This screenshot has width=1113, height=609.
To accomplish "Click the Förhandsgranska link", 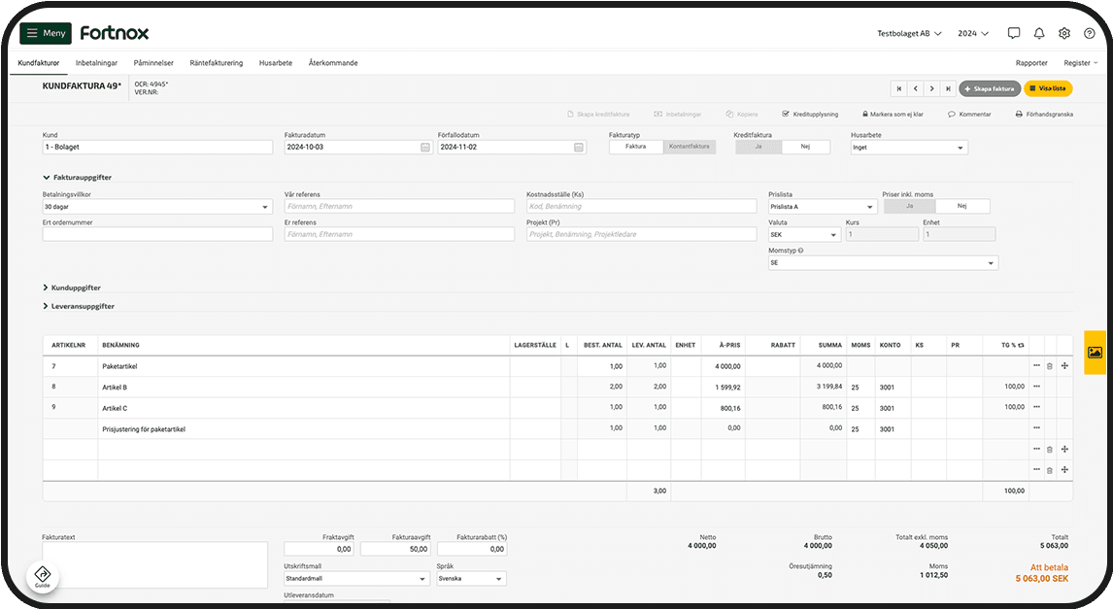I will coord(1044,114).
